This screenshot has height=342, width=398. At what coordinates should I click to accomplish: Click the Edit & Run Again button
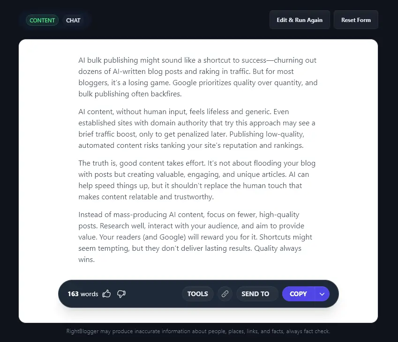[x=300, y=20]
